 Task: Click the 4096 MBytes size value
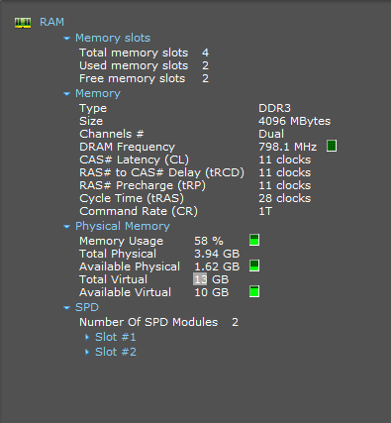pyautogui.click(x=294, y=121)
